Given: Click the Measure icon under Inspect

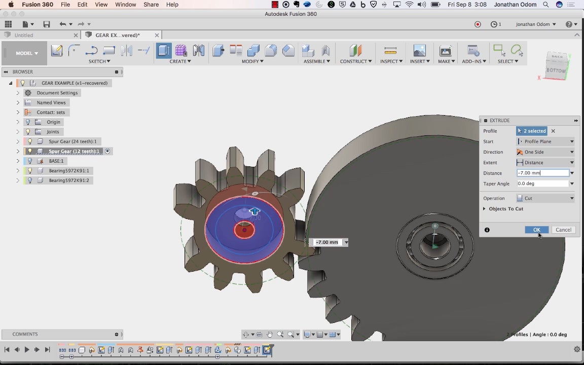Looking at the screenshot, I should pos(390,51).
